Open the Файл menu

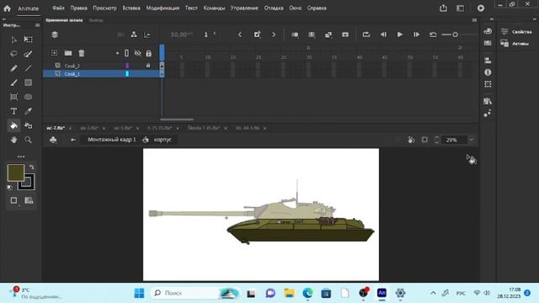(x=58, y=8)
